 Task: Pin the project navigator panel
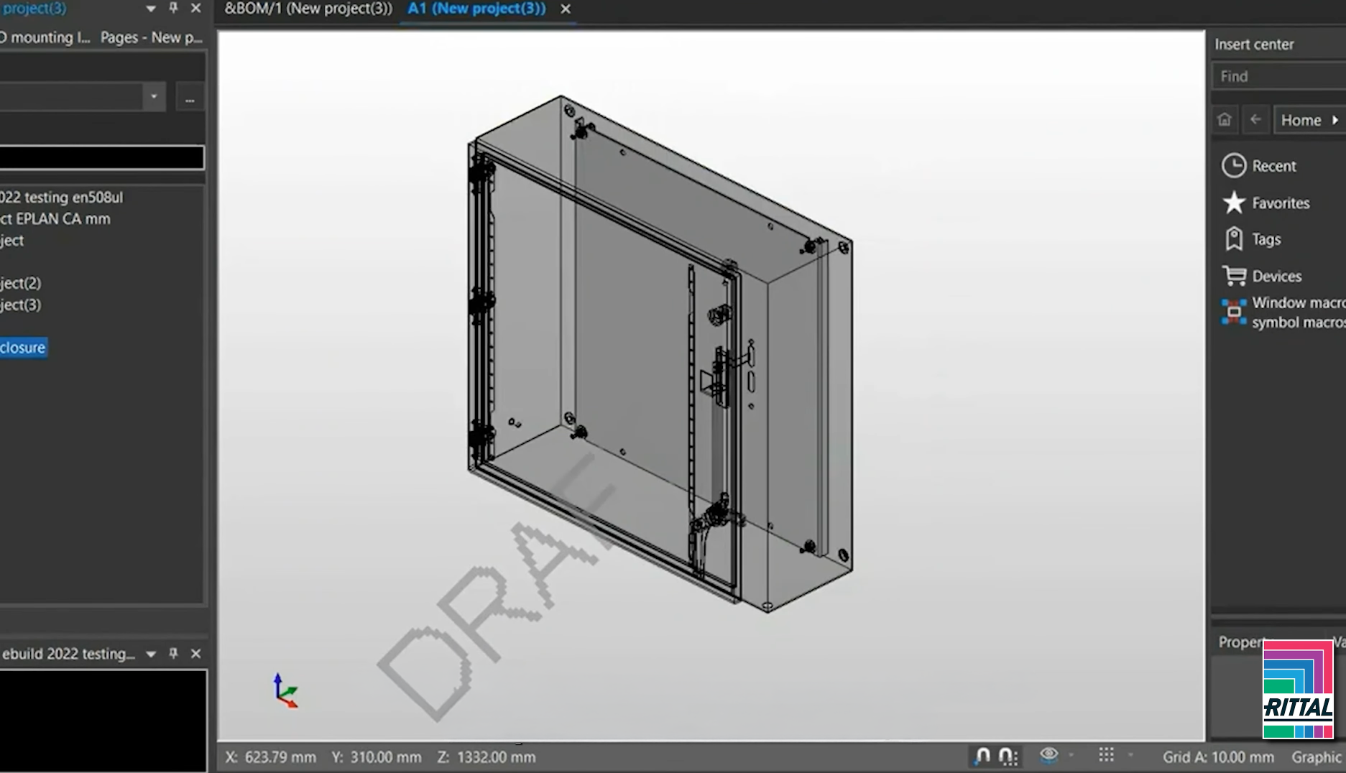pos(173,8)
